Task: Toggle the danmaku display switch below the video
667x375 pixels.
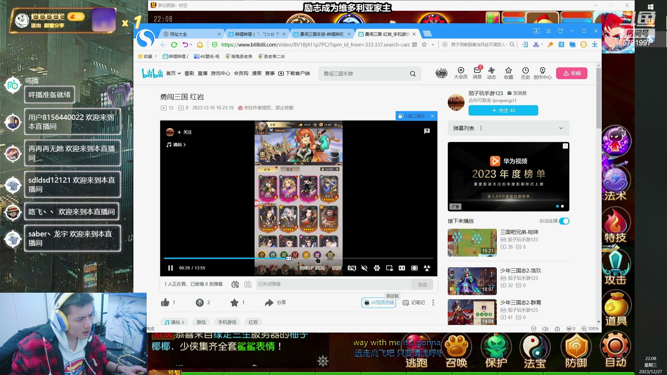Action: [x=235, y=284]
